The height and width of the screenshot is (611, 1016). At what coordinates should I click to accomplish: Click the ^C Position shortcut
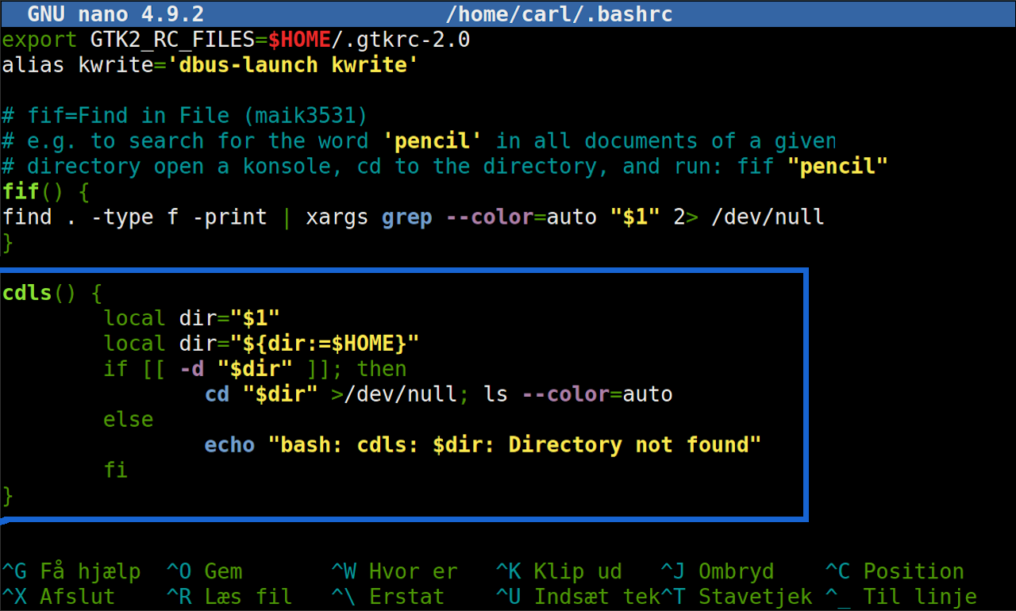point(895,571)
